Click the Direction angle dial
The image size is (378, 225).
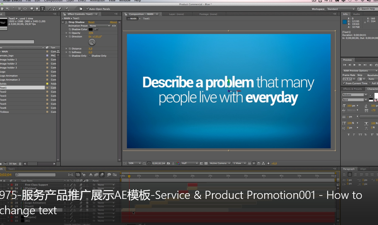click(92, 42)
